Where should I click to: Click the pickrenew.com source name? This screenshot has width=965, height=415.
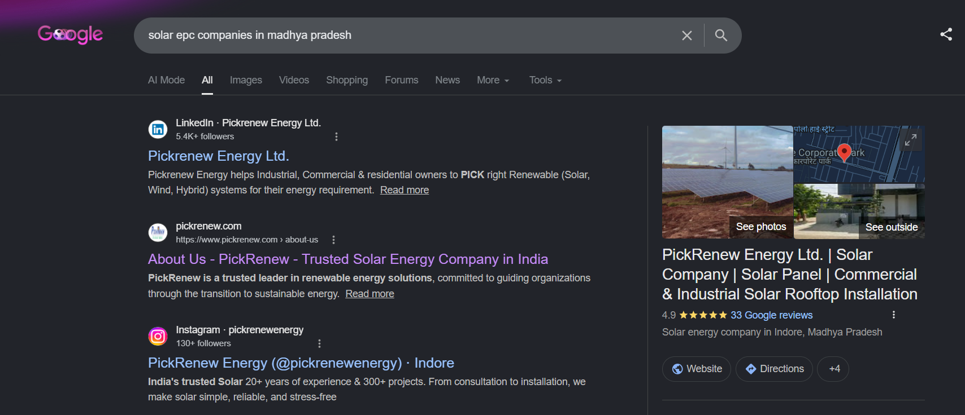click(208, 226)
